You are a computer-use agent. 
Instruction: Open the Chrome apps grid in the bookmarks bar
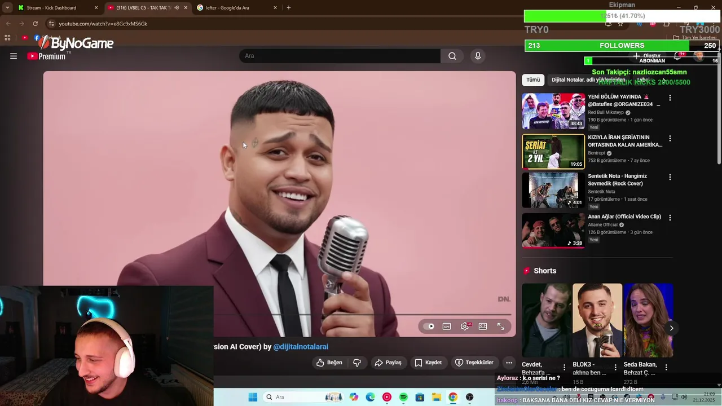[7, 38]
